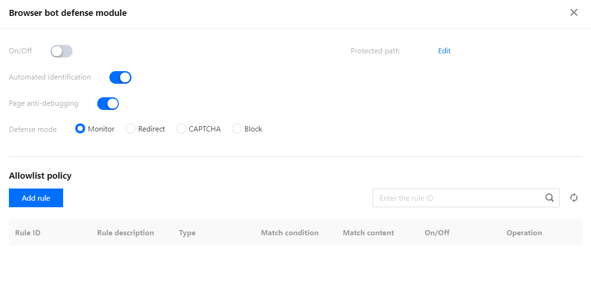Click the Operation column header
The height and width of the screenshot is (283, 591).
pyautogui.click(x=524, y=232)
